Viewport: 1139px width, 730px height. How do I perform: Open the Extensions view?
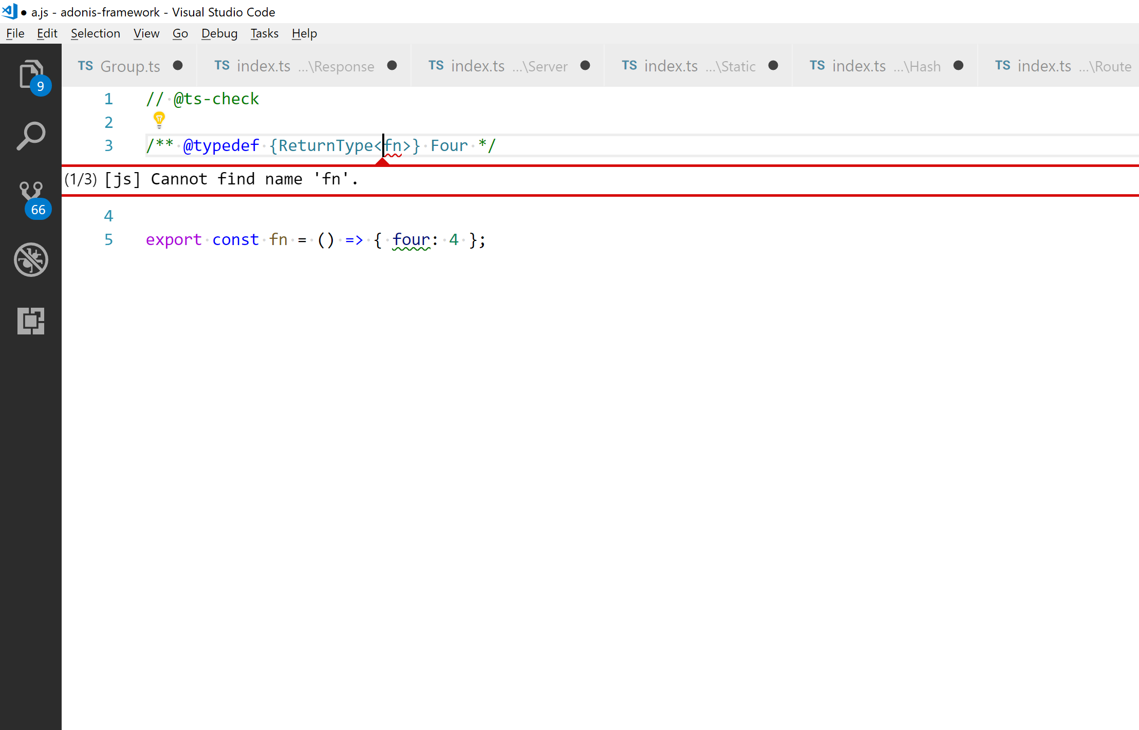tap(31, 321)
